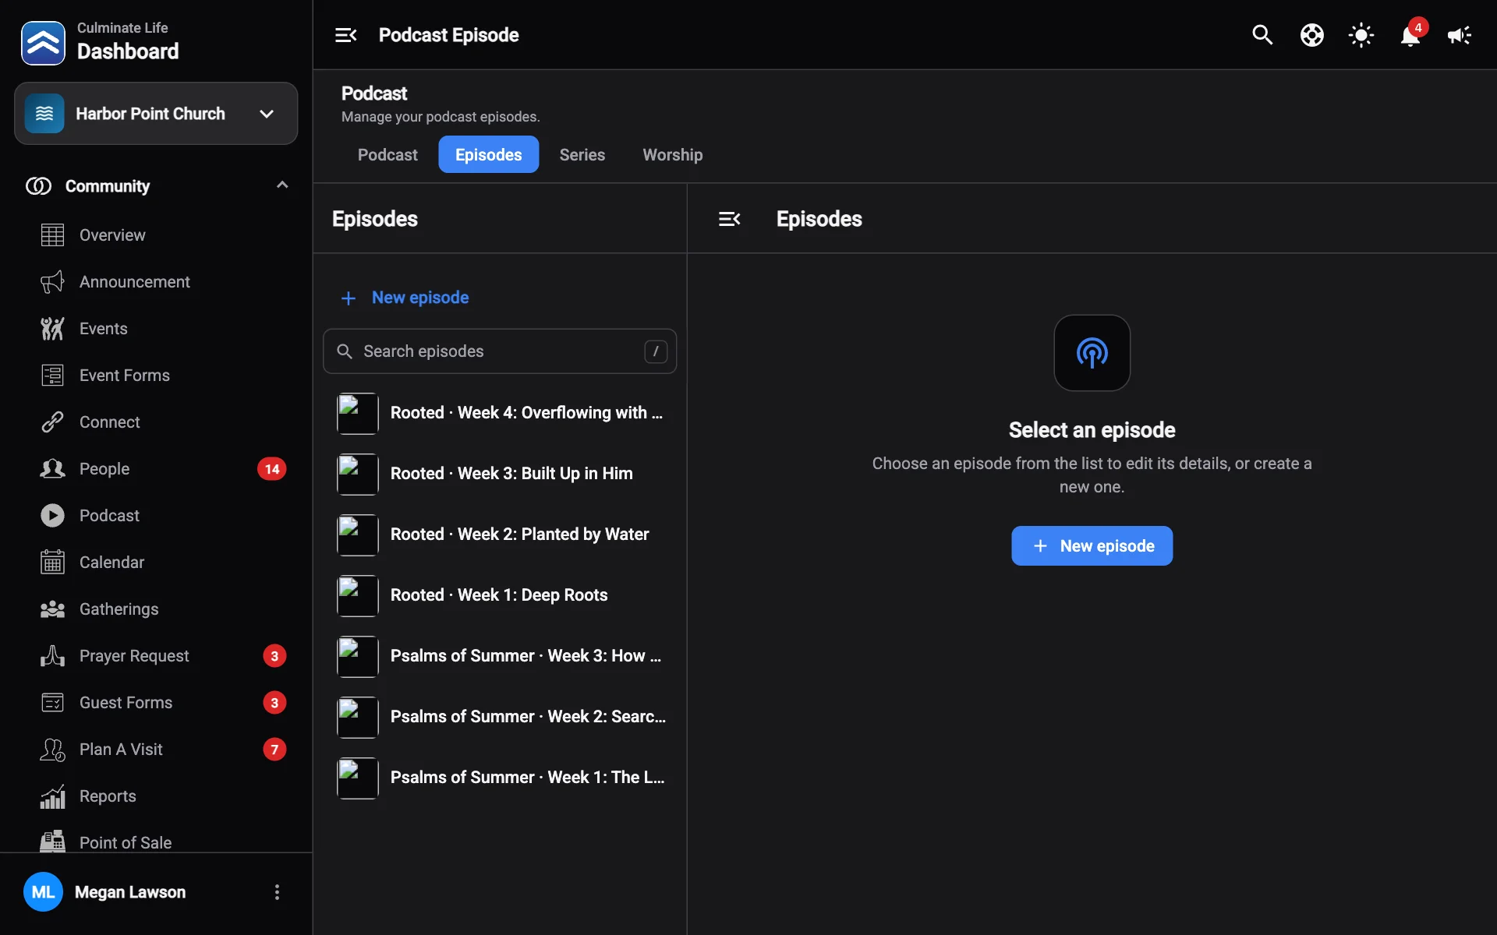Open Rooted Week 3: Built Up in Him
1497x935 pixels.
500,474
